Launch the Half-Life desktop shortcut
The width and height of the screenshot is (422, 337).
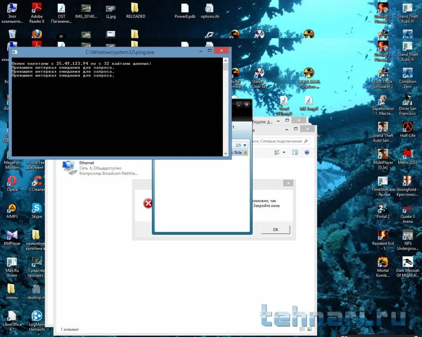tap(407, 130)
